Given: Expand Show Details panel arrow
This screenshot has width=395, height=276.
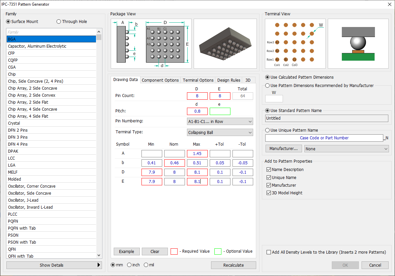Looking at the screenshot, I should (99, 265).
